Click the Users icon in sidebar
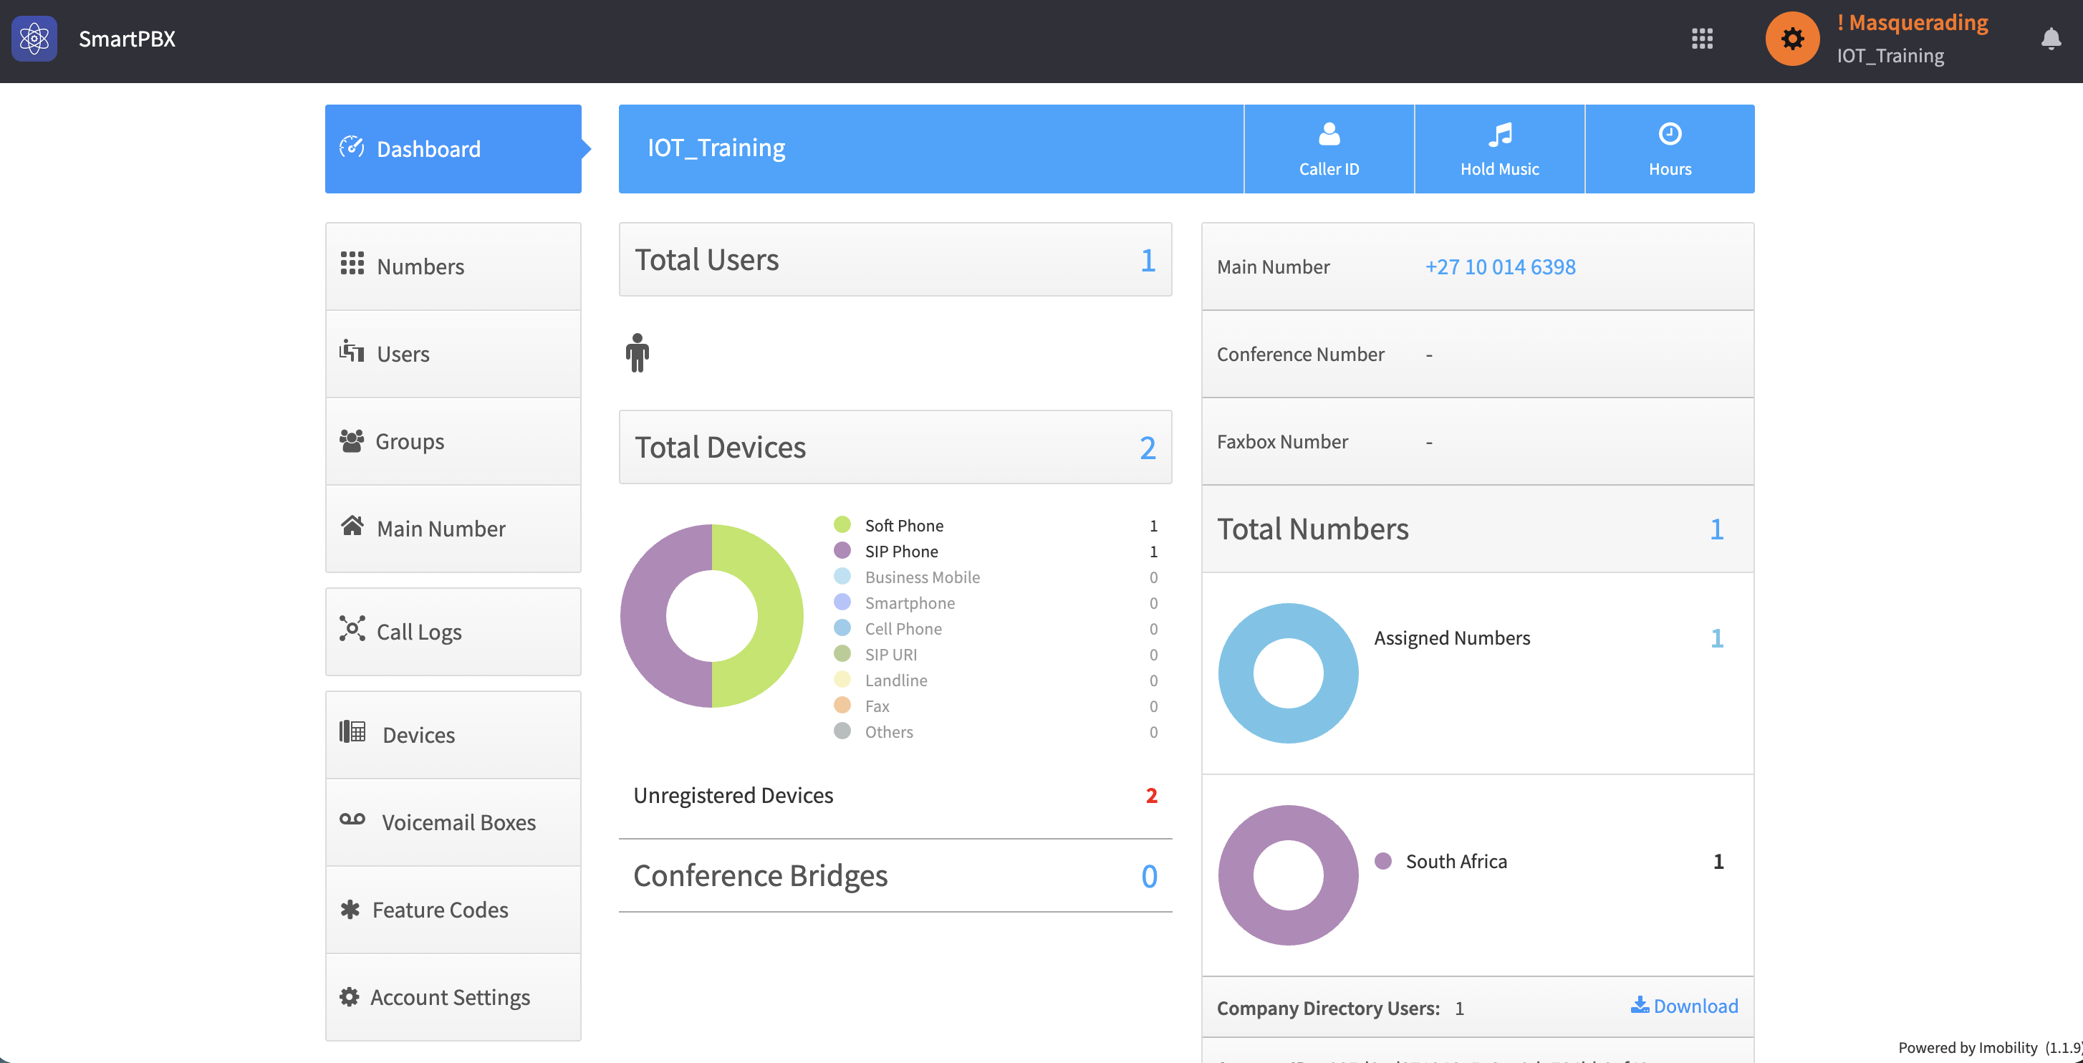Image resolution: width=2083 pixels, height=1063 pixels. (352, 351)
